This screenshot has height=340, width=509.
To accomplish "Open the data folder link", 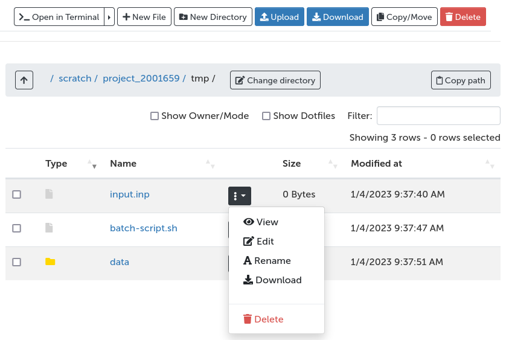I will 120,261.
